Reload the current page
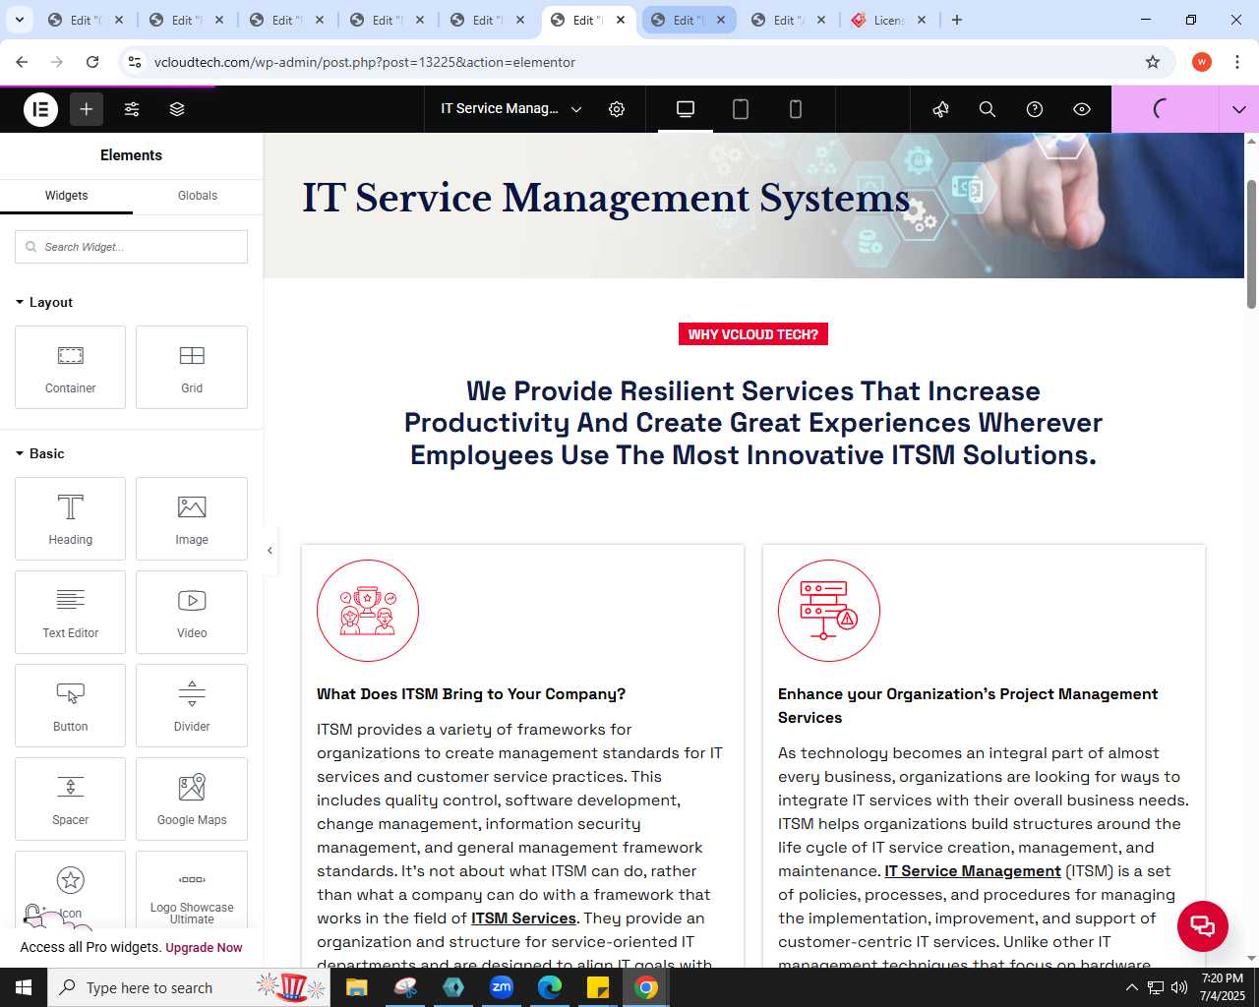This screenshot has height=1007, width=1259. 92,62
